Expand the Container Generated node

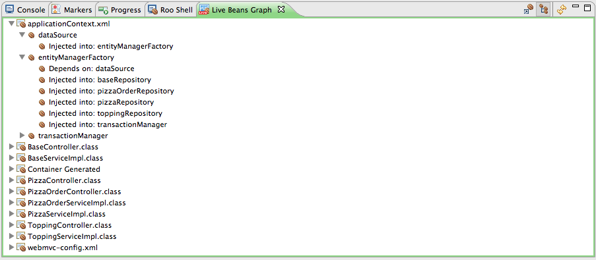point(11,169)
